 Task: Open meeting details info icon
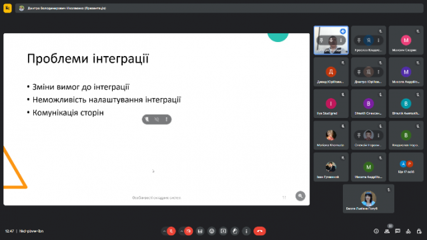coord(376,231)
